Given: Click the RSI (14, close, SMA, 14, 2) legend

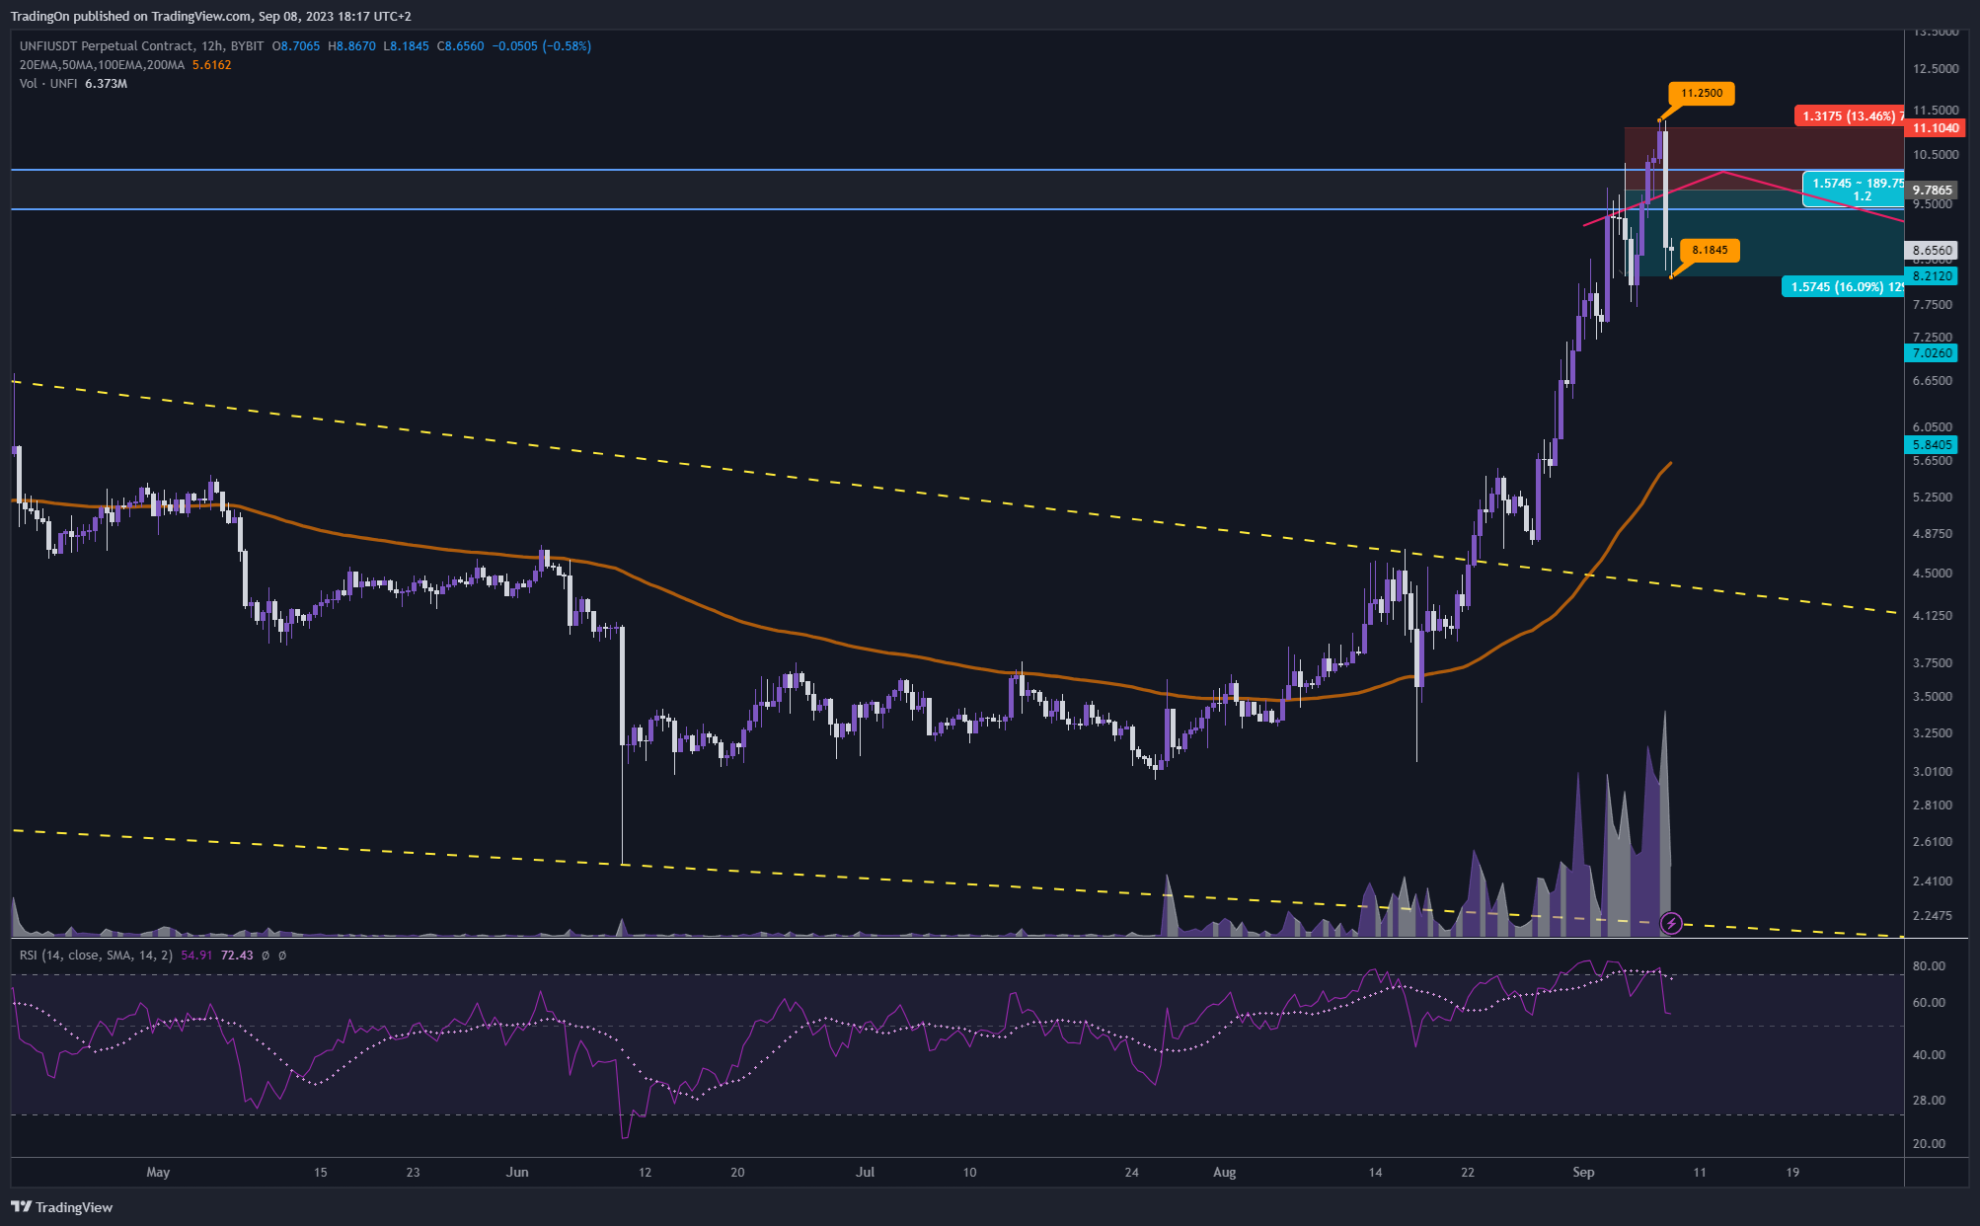Looking at the screenshot, I should 97,955.
